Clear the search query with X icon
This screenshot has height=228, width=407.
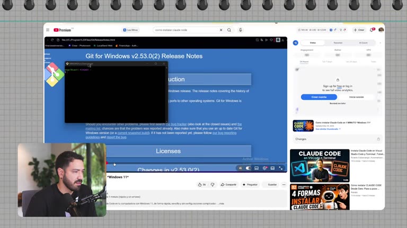[221, 30]
